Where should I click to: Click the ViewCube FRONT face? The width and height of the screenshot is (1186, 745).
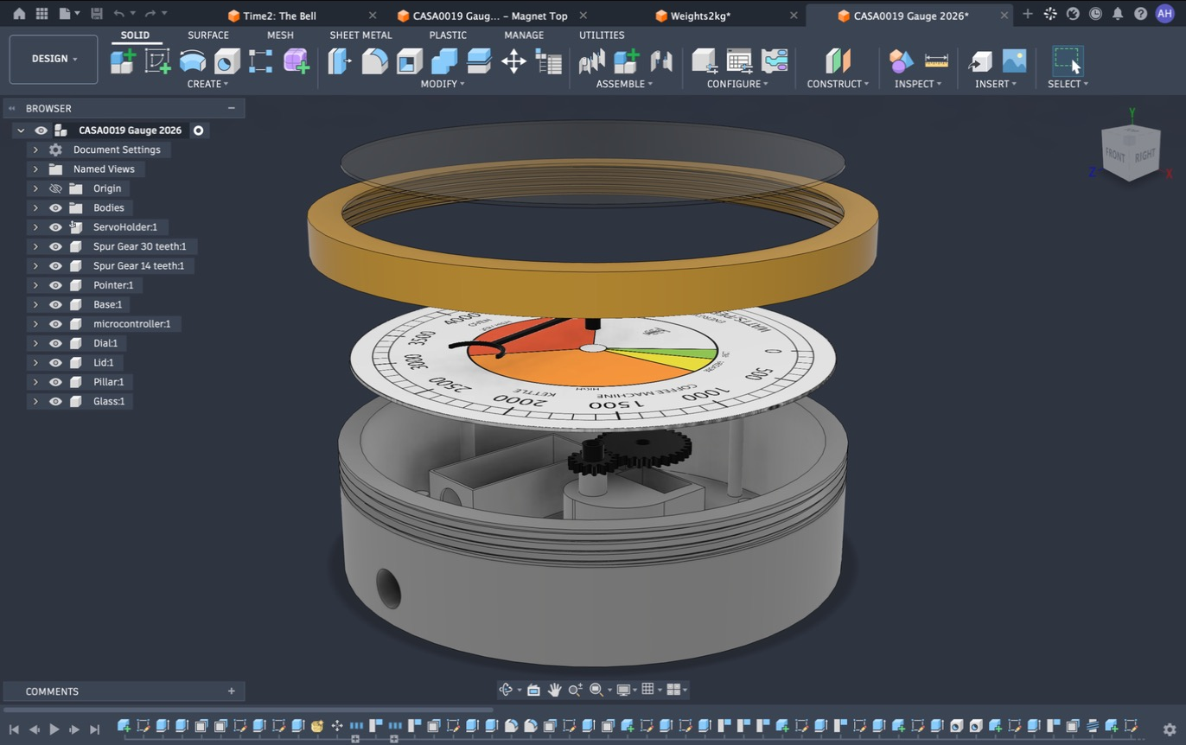coord(1116,156)
